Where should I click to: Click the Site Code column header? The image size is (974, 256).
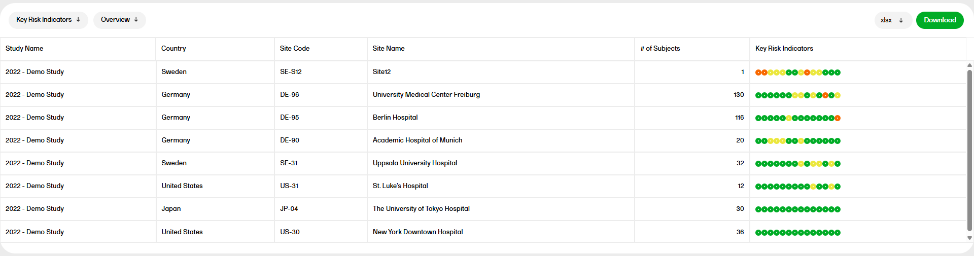point(295,49)
